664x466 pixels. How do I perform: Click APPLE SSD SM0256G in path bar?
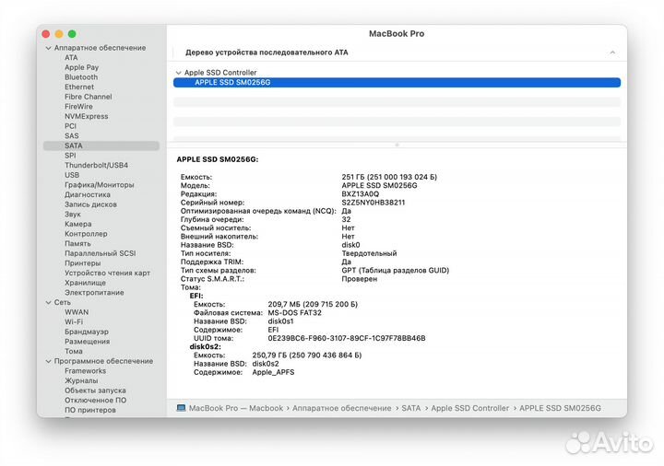[x=560, y=409]
